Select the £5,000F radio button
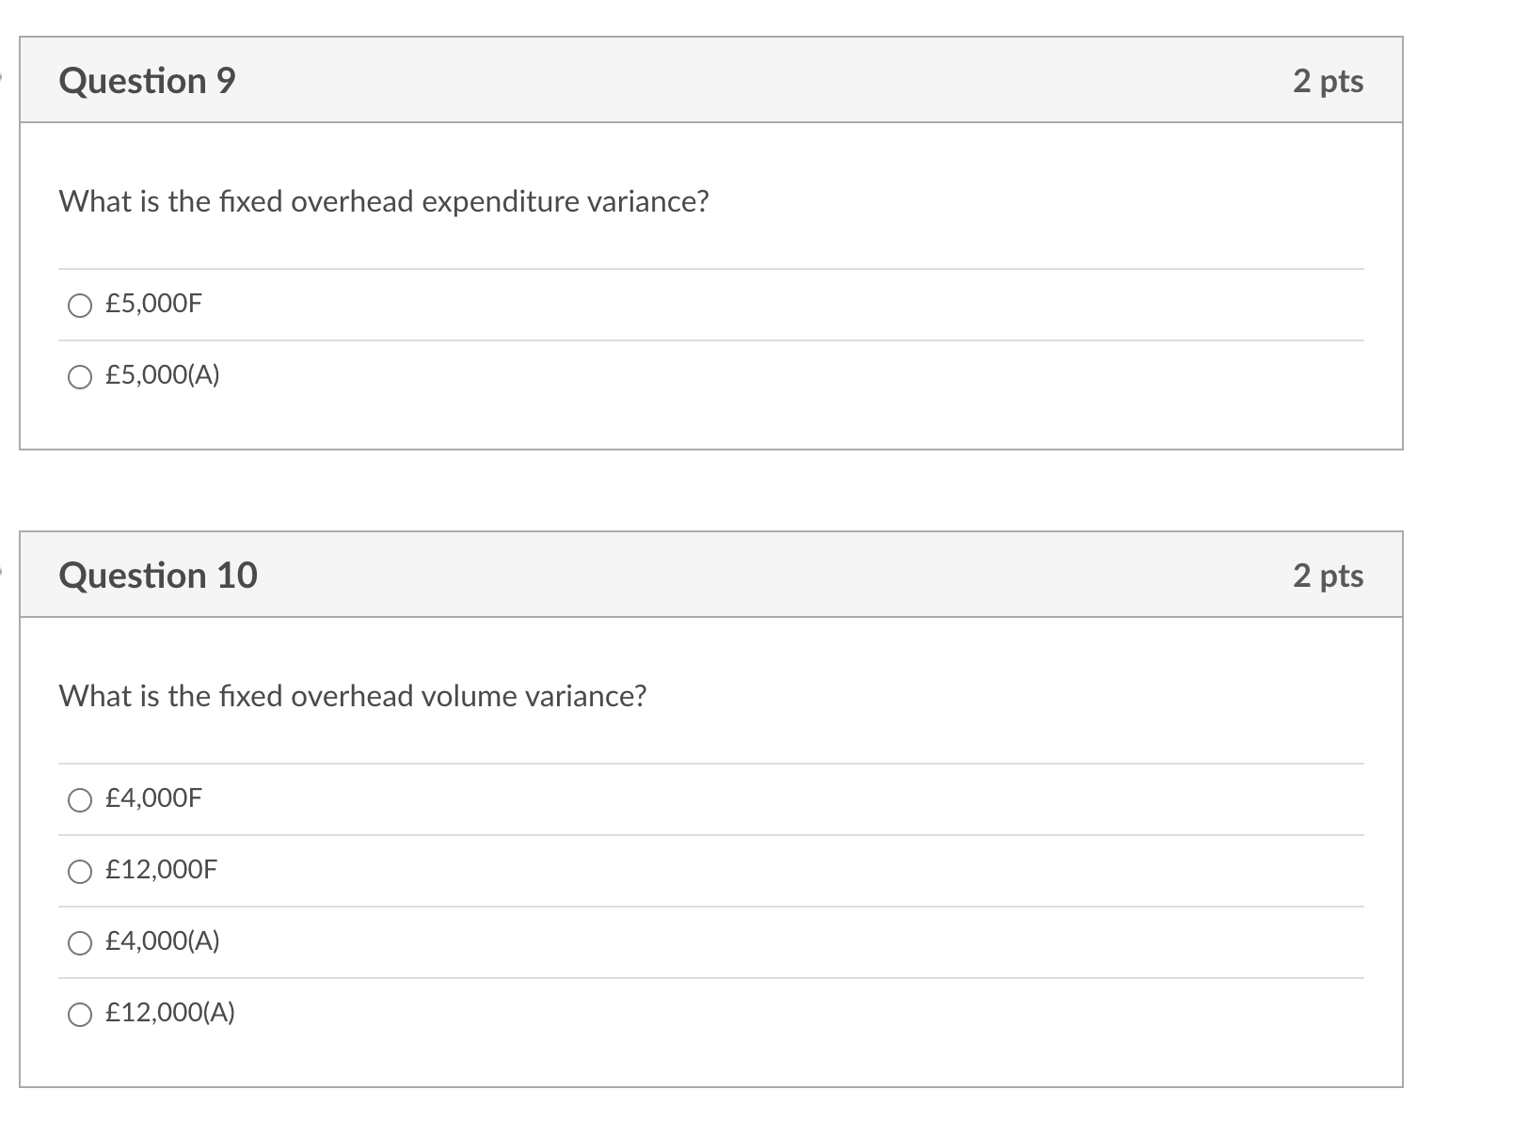 tap(81, 305)
